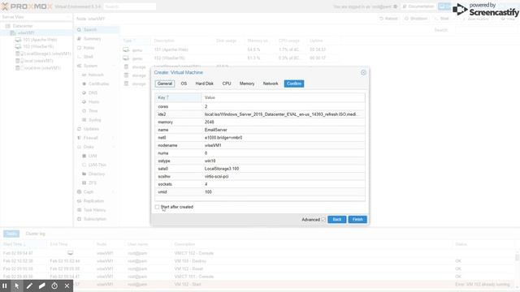Open DNS under System menu
The height and width of the screenshot is (292, 520).
(93, 92)
